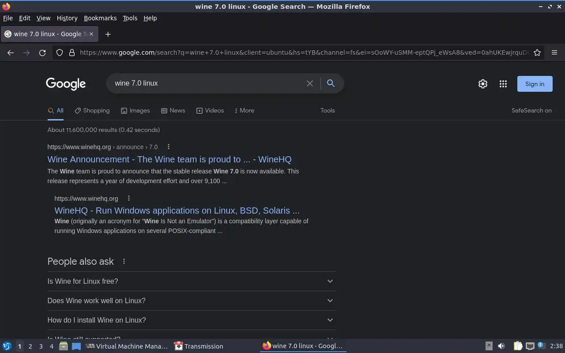Open 'Wine Announcement' WineHQ result

click(169, 159)
